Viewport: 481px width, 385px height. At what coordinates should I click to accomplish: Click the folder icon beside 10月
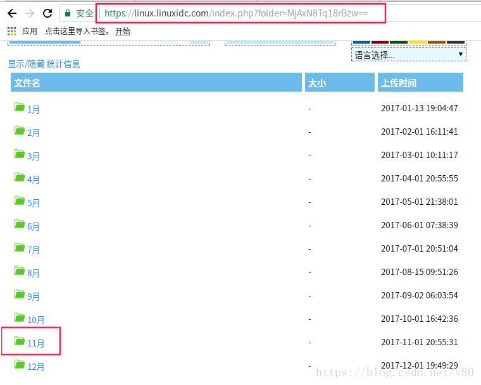pos(20,317)
